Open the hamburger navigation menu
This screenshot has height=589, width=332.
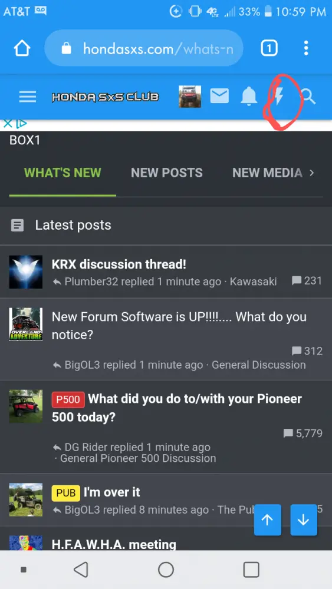[28, 97]
